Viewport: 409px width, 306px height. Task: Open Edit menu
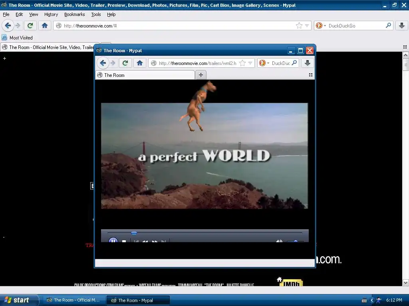point(19,14)
